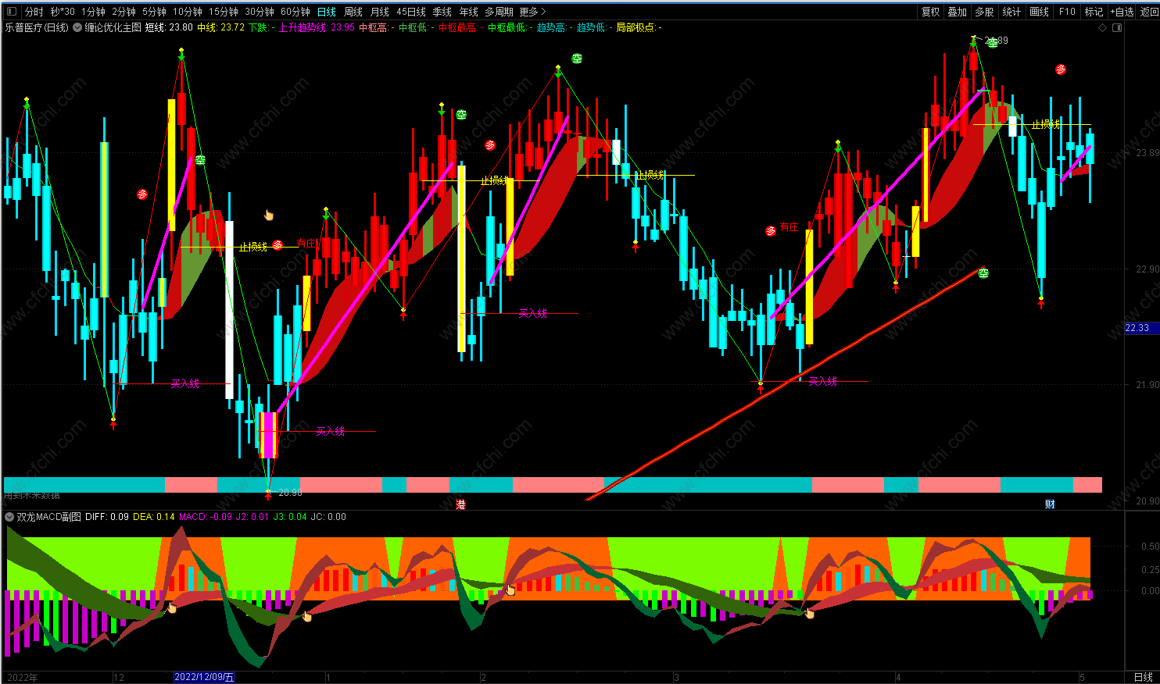The height and width of the screenshot is (684, 1160).
Task: Add stock via +自选 button
Action: [1122, 12]
